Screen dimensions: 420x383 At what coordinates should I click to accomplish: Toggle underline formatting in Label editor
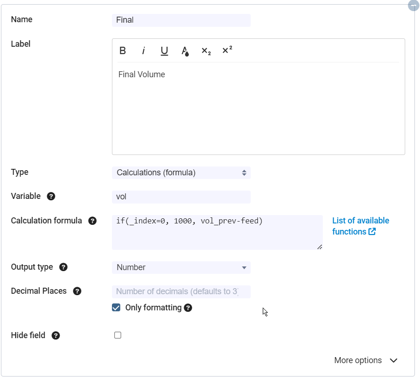click(164, 51)
